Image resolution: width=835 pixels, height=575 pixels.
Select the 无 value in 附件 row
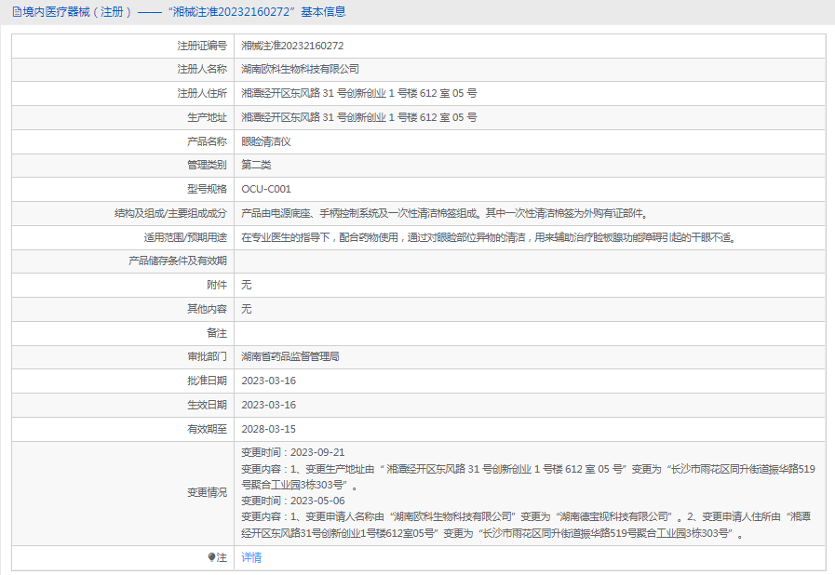pos(246,285)
